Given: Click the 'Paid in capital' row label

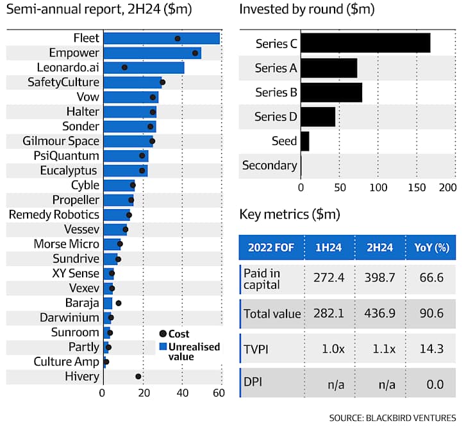Looking at the screenshot, I should [x=262, y=279].
